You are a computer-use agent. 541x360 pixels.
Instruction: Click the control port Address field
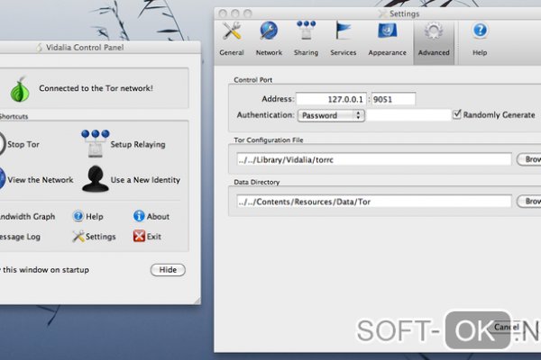pos(331,98)
